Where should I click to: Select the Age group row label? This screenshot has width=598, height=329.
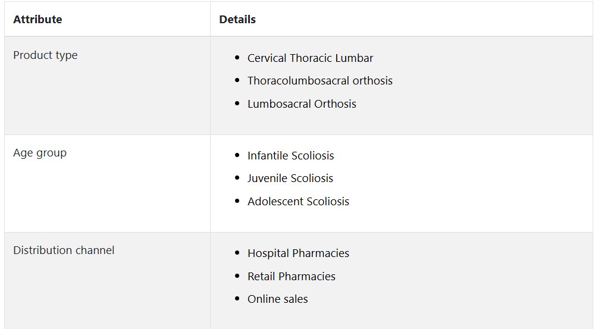[40, 153]
